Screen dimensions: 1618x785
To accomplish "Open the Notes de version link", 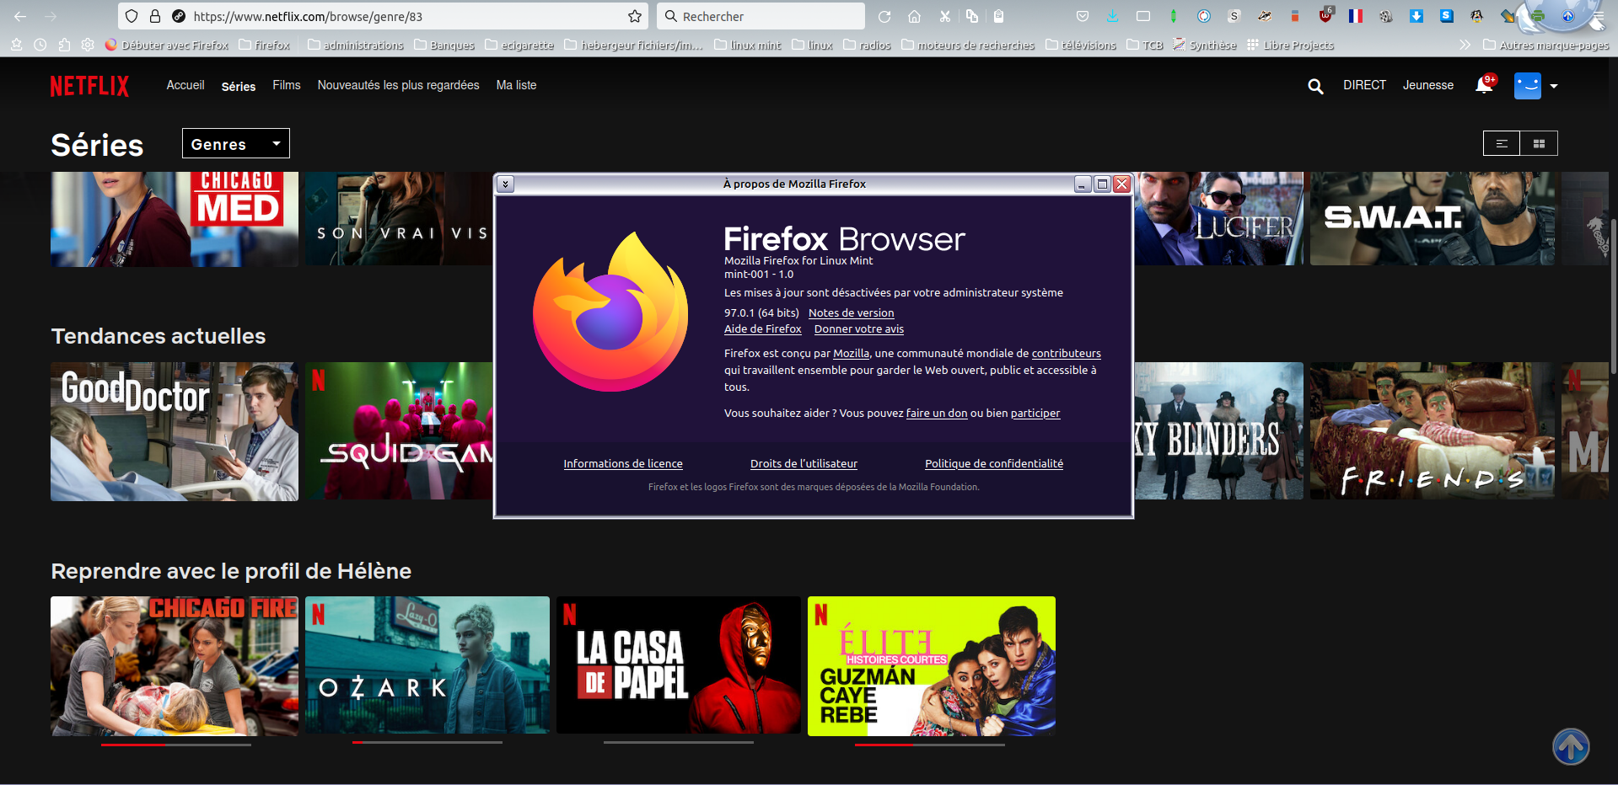I will [852, 312].
